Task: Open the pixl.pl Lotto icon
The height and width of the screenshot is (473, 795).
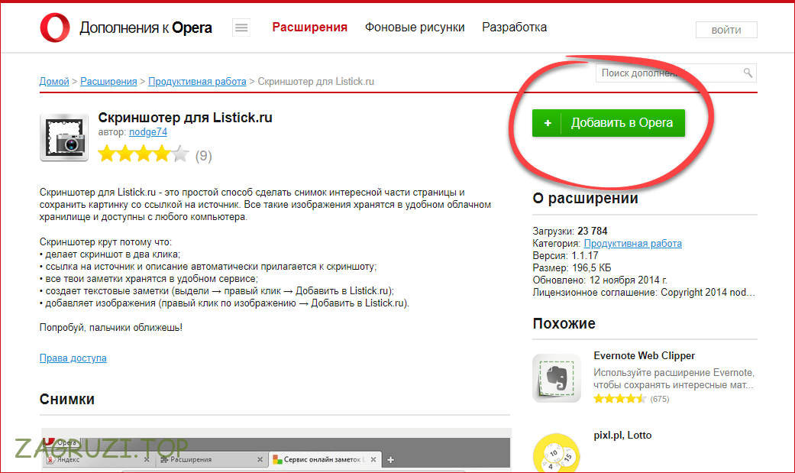Action: 557,452
